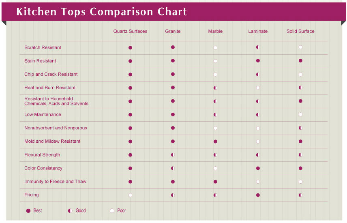347x223 pixels.
Task: Click Laminate Pricing filled circle
Action: [x=258, y=195]
